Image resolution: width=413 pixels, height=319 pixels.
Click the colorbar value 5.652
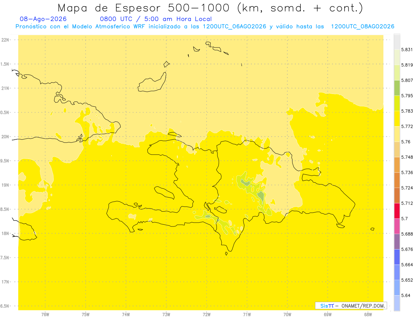point(407,280)
